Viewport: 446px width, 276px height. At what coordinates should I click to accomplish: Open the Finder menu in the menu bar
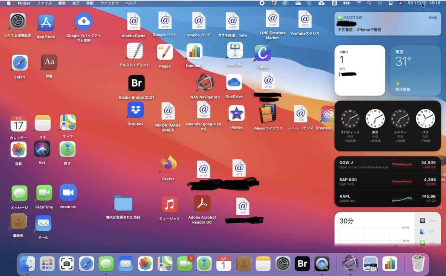tap(24, 3)
